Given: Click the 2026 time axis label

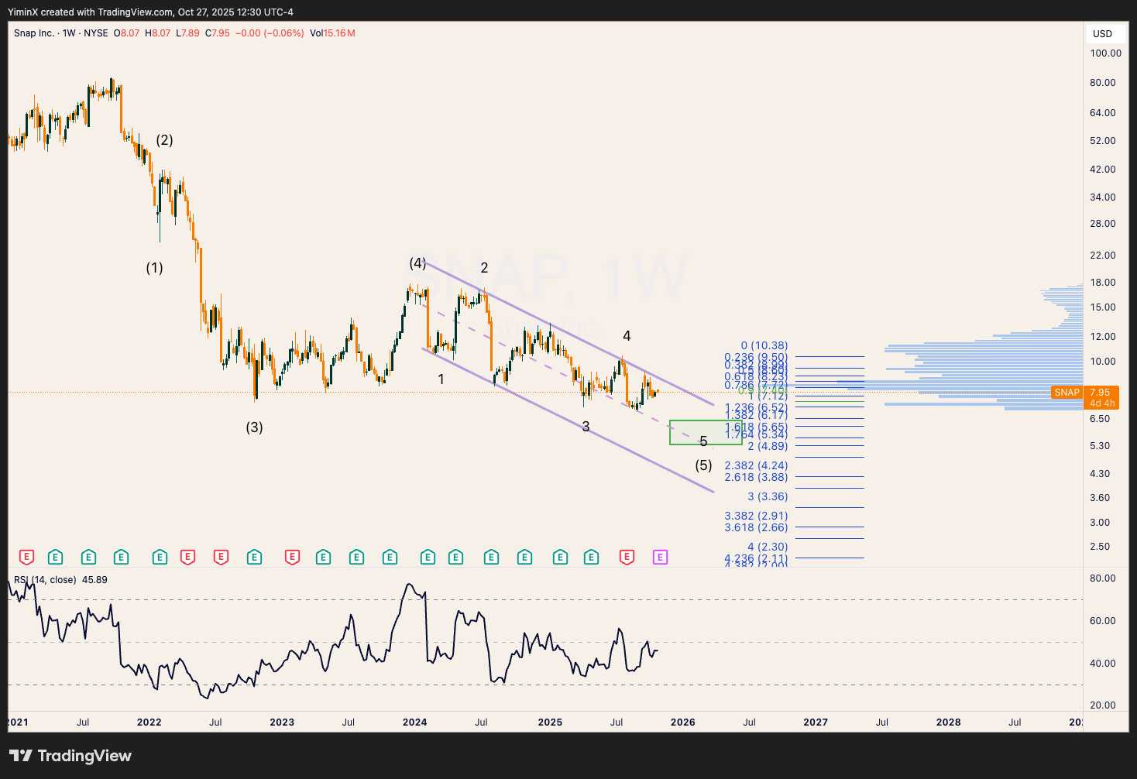Looking at the screenshot, I should pyautogui.click(x=683, y=722).
